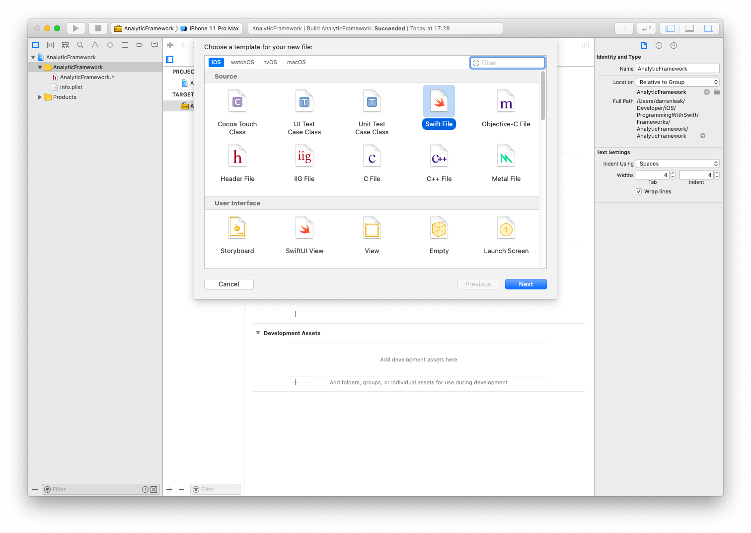The image size is (751, 533).
Task: Show the History inspector clock icon
Action: pos(659,45)
